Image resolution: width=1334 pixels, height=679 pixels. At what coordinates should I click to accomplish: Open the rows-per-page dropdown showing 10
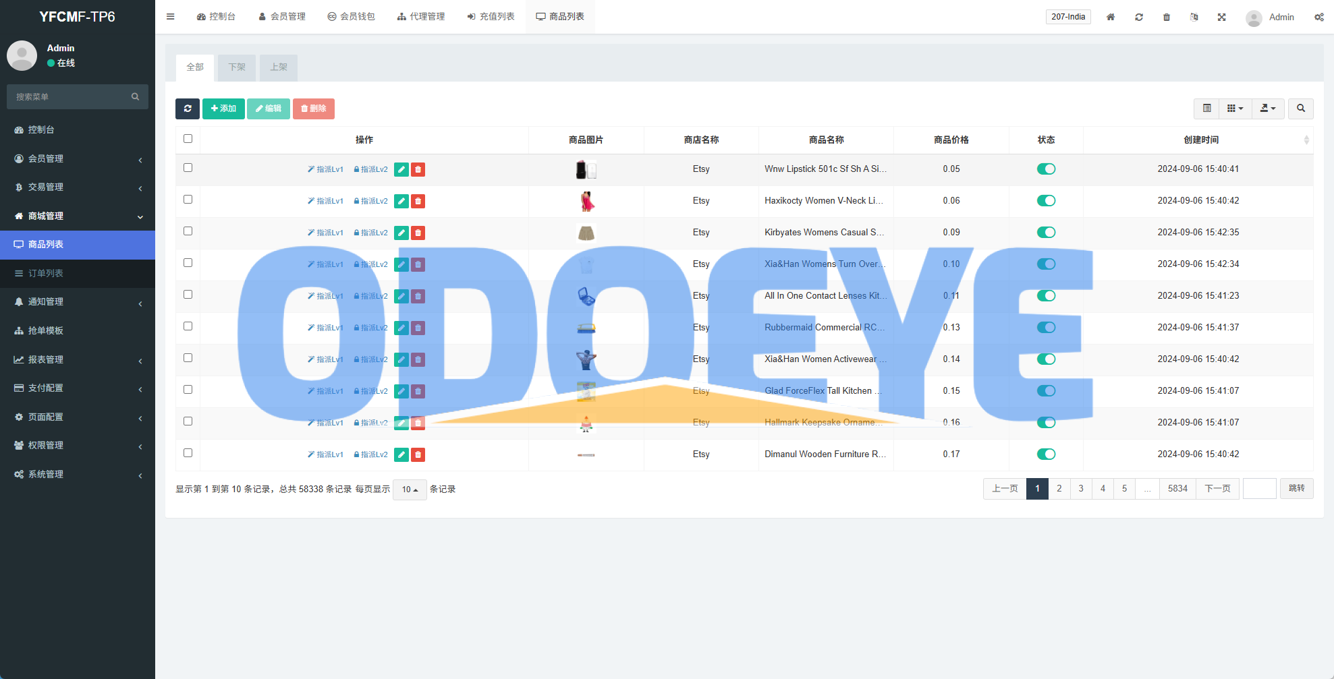point(410,490)
